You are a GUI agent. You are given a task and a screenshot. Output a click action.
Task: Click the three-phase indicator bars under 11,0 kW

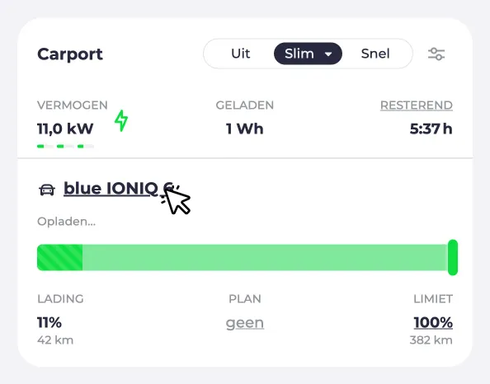65,146
